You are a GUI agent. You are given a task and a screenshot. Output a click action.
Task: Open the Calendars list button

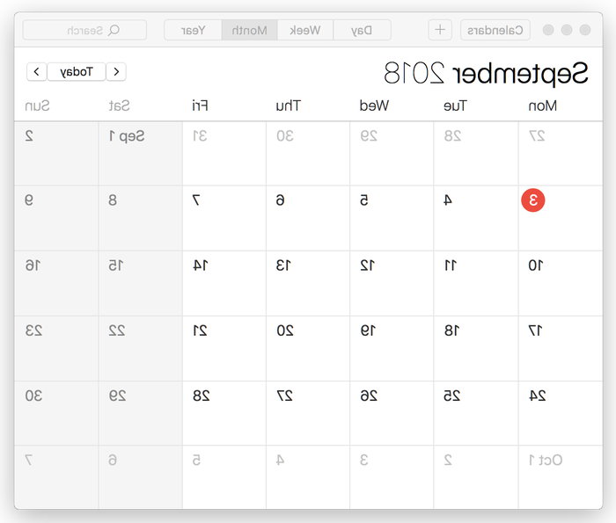point(495,30)
